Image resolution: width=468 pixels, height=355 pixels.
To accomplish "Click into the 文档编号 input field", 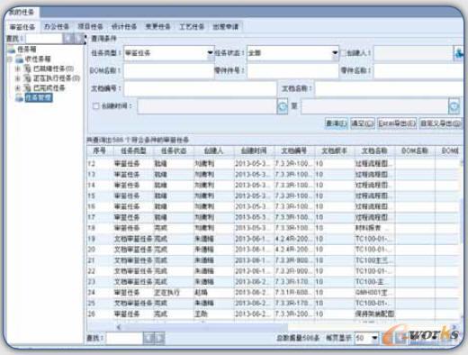I will 201,88.
